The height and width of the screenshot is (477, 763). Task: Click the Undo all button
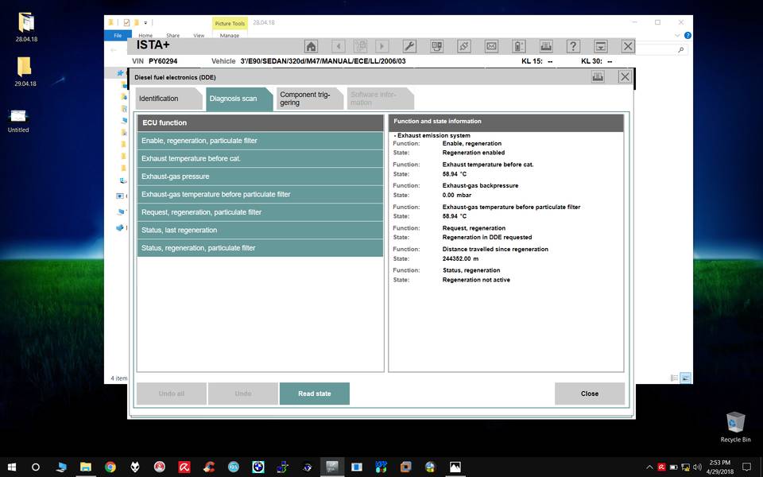pyautogui.click(x=172, y=394)
